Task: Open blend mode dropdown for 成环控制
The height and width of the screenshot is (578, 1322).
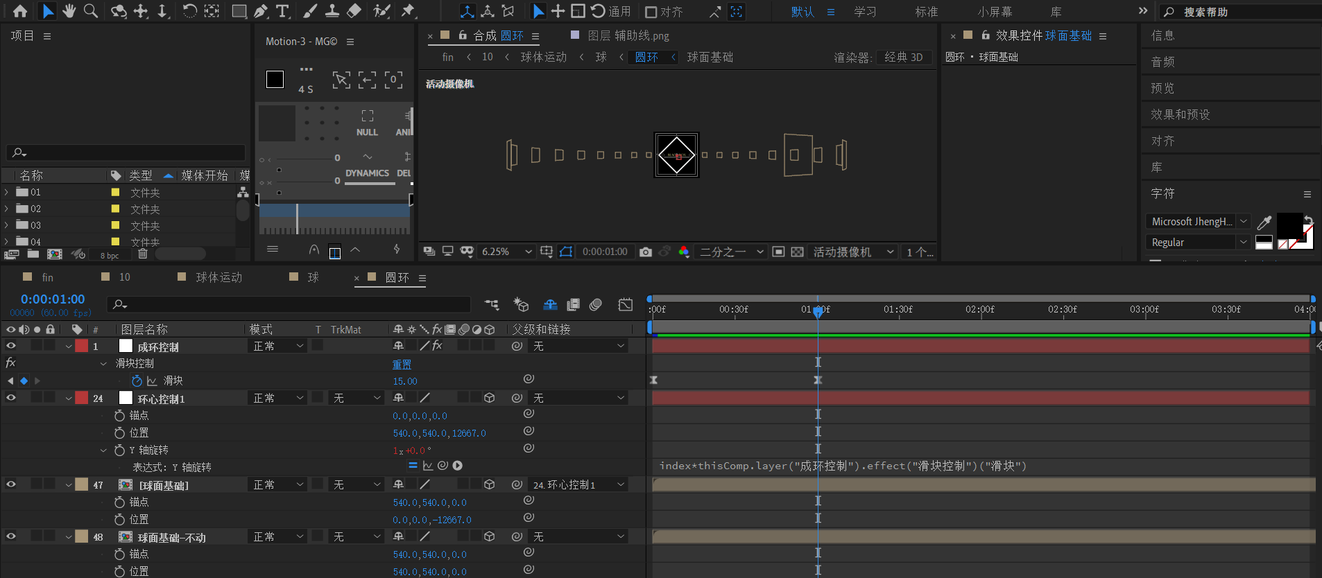Action: tap(277, 346)
